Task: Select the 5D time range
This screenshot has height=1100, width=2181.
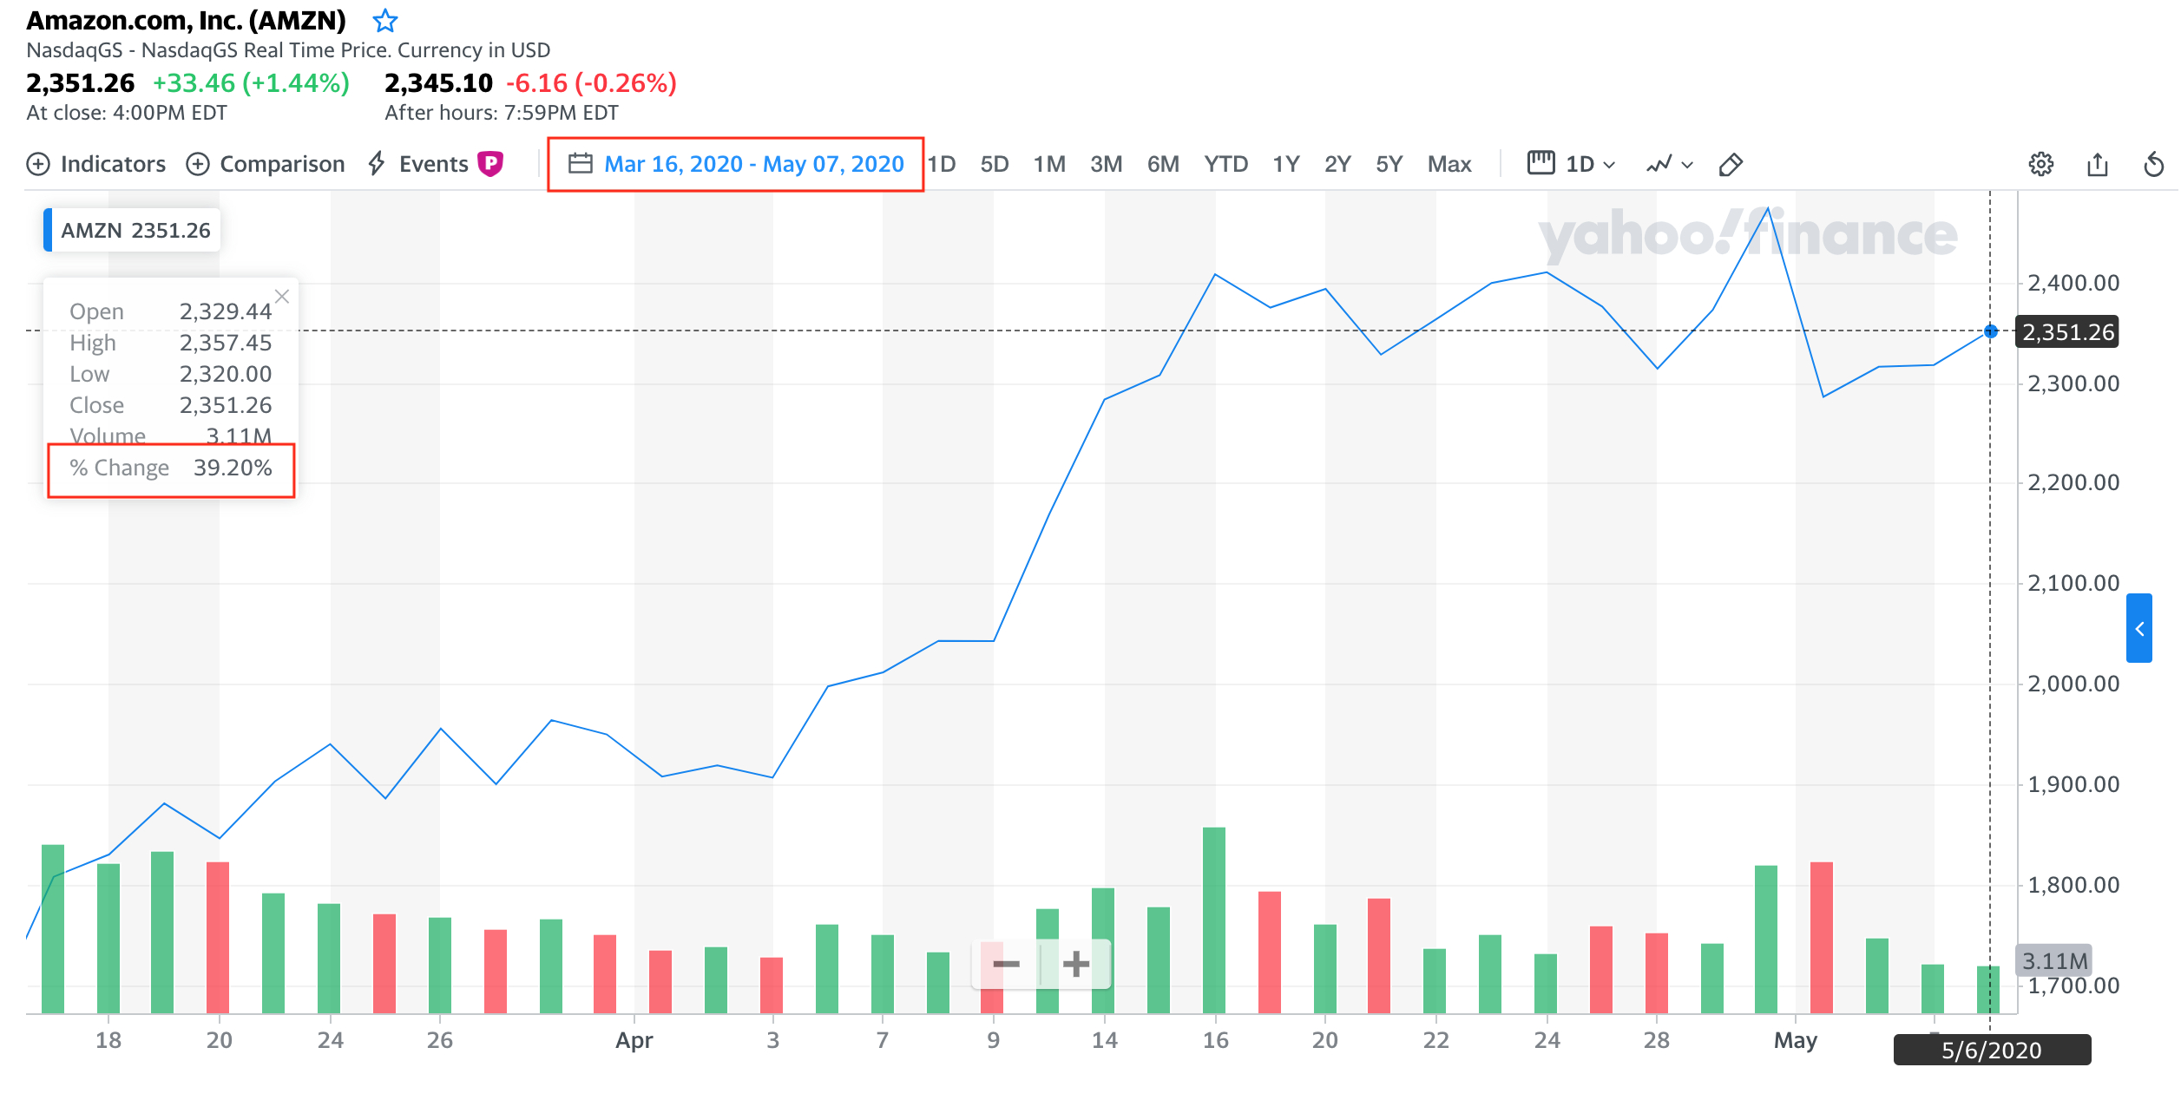Action: click(x=994, y=164)
